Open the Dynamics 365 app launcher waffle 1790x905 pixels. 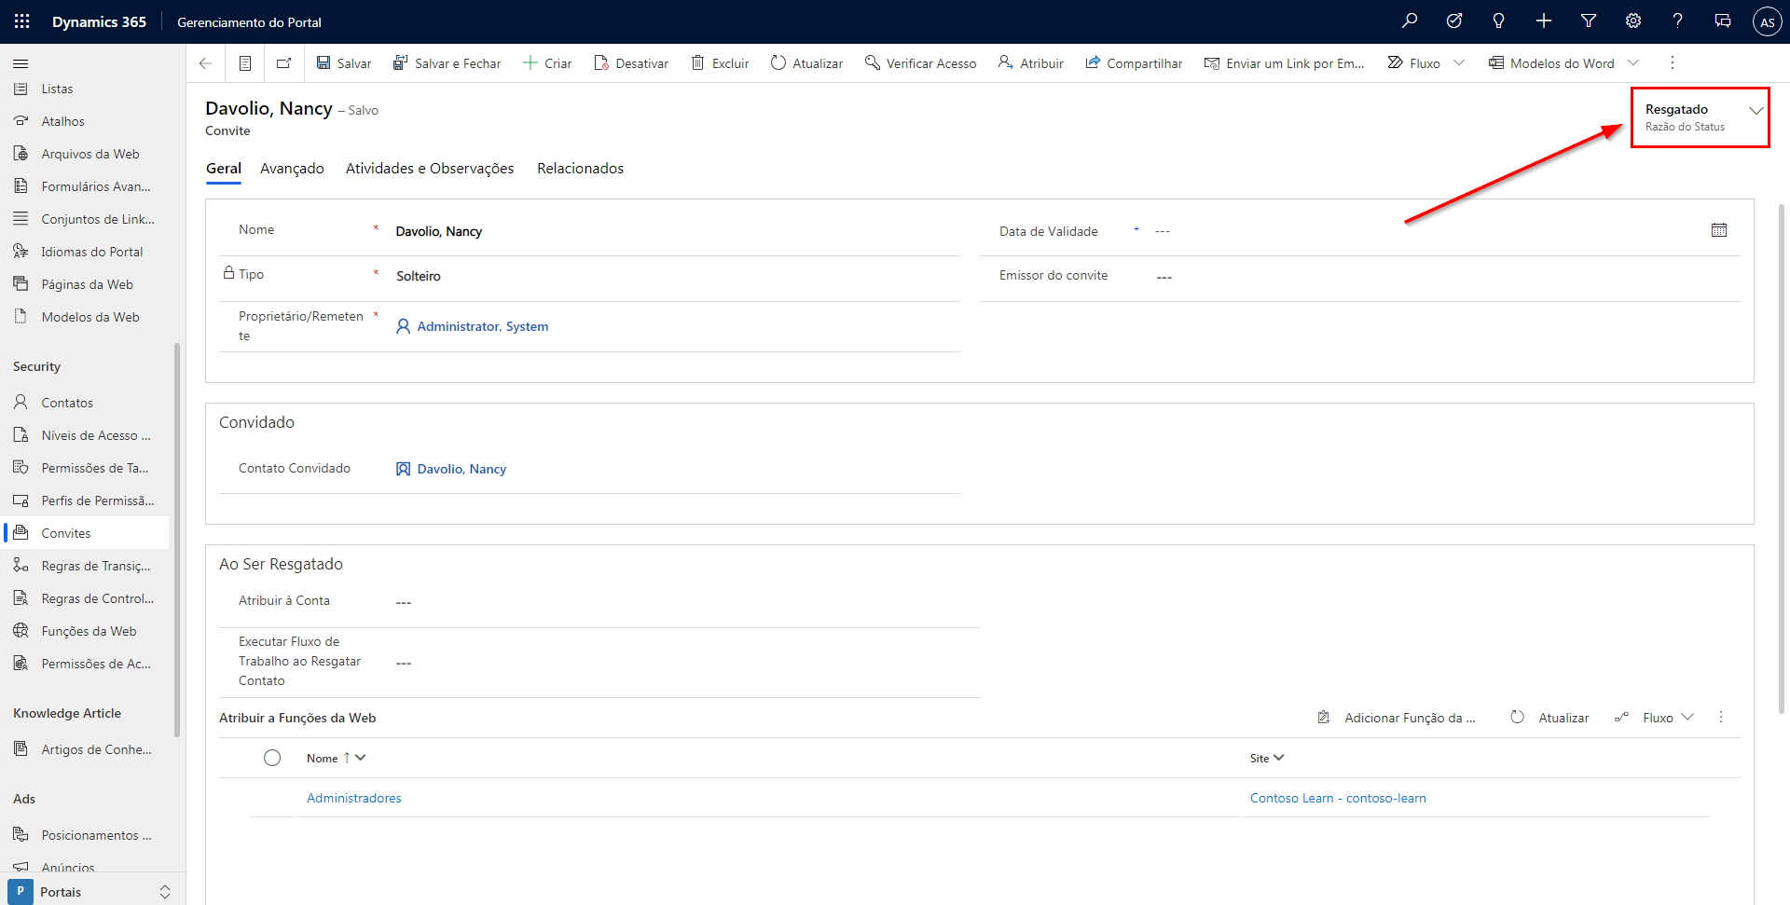[x=21, y=21]
